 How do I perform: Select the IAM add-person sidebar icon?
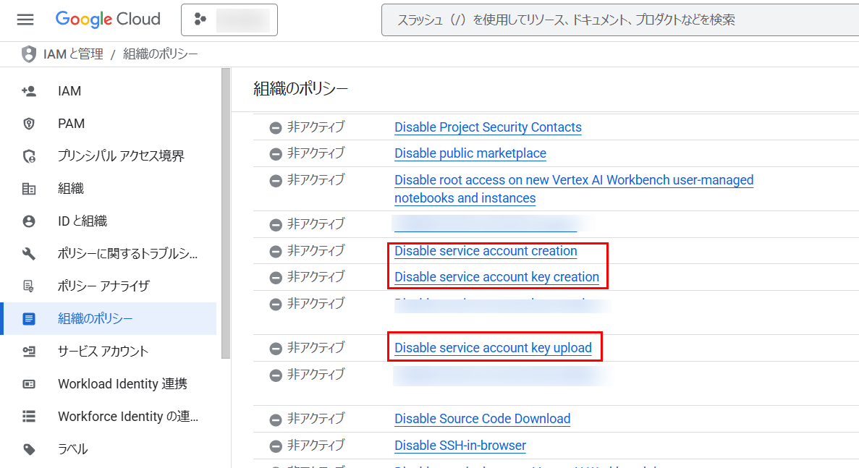point(29,91)
